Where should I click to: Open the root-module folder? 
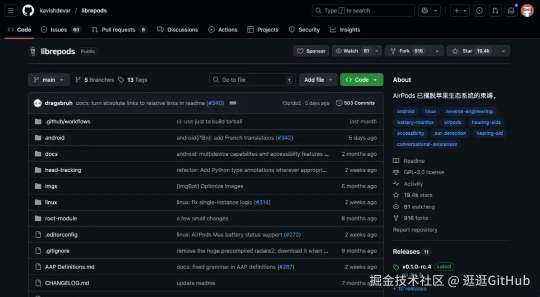(x=61, y=218)
